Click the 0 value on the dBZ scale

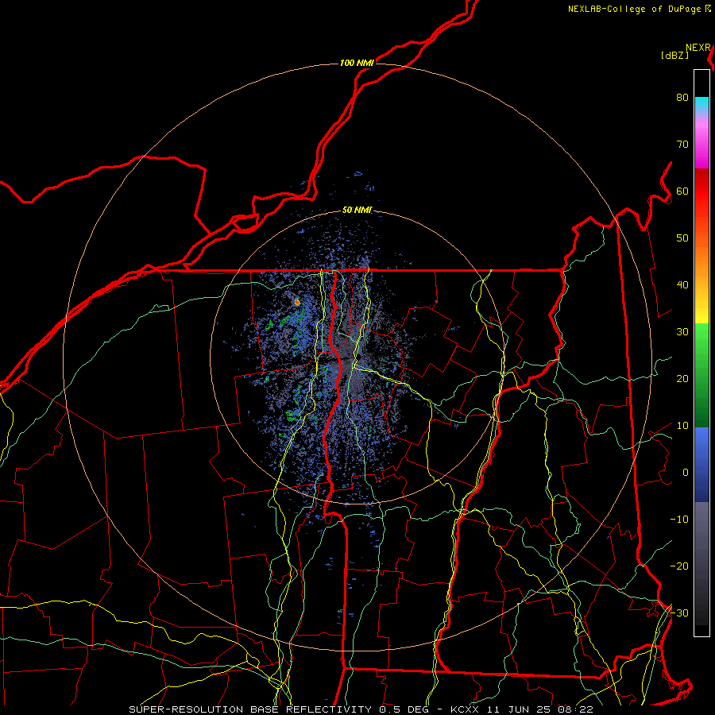click(x=686, y=473)
